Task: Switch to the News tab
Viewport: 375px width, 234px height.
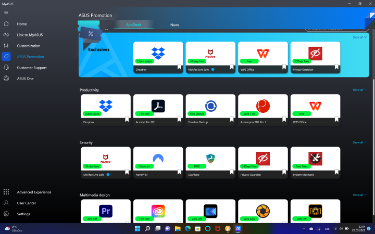Action: pos(174,25)
